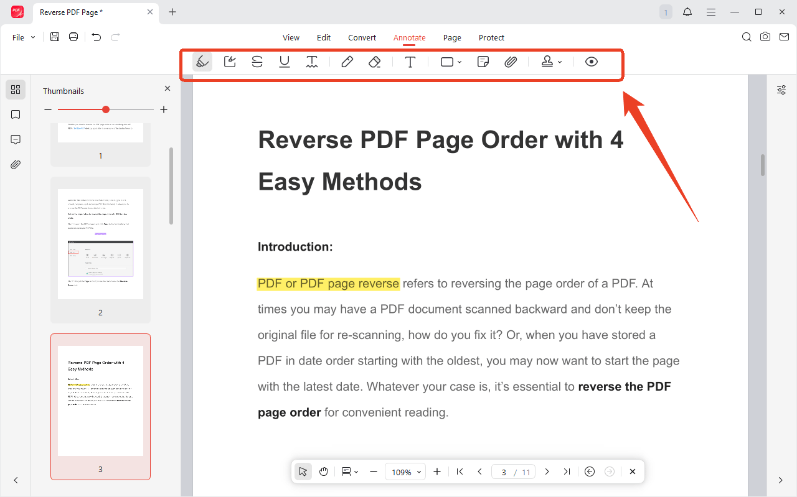797x497 pixels.
Task: Save the document with the disk icon
Action: [55, 37]
